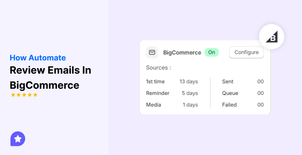Toggle the green On status badge
The width and height of the screenshot is (302, 155).
click(211, 52)
